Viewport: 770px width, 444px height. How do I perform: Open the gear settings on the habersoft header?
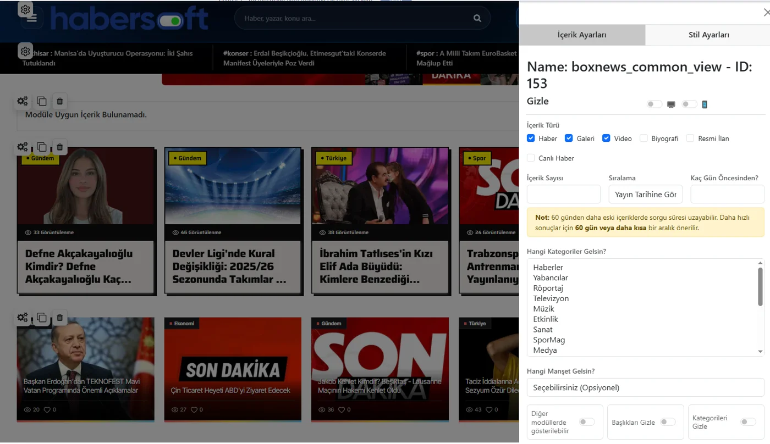click(x=25, y=9)
